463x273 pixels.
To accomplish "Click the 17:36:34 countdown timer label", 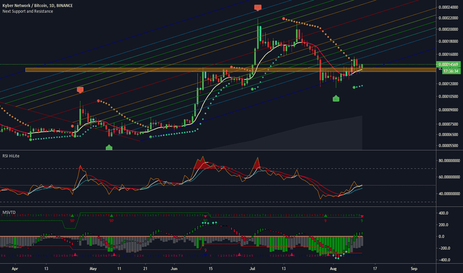I will 451,71.
